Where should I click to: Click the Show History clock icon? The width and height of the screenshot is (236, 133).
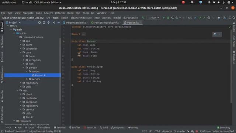click(x=209, y=18)
